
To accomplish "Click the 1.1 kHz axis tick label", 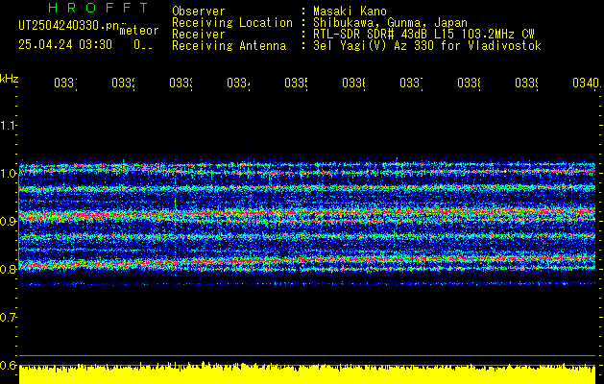I will pos(9,126).
